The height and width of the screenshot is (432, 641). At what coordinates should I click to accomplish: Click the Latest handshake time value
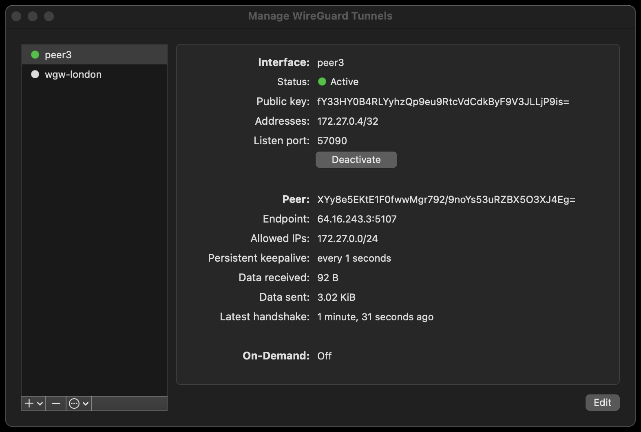pyautogui.click(x=375, y=317)
